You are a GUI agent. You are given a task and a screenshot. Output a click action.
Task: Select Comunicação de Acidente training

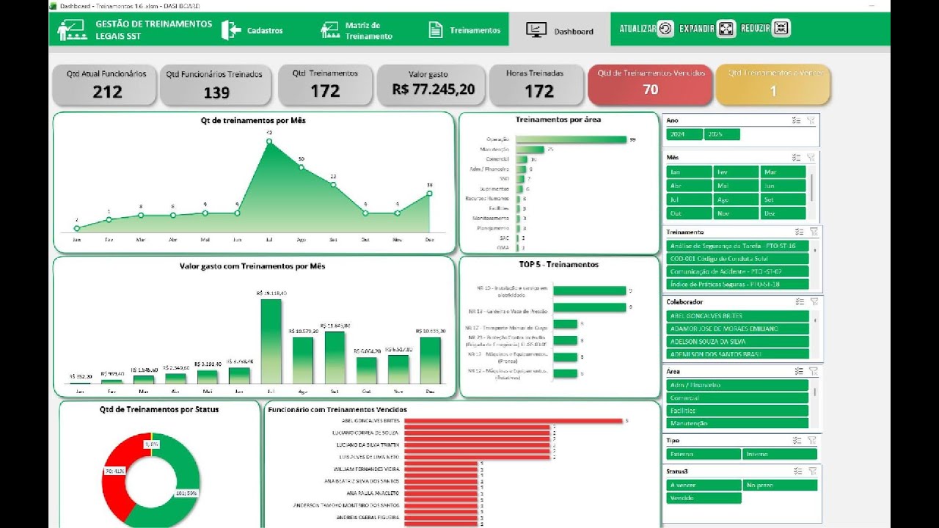tap(737, 271)
